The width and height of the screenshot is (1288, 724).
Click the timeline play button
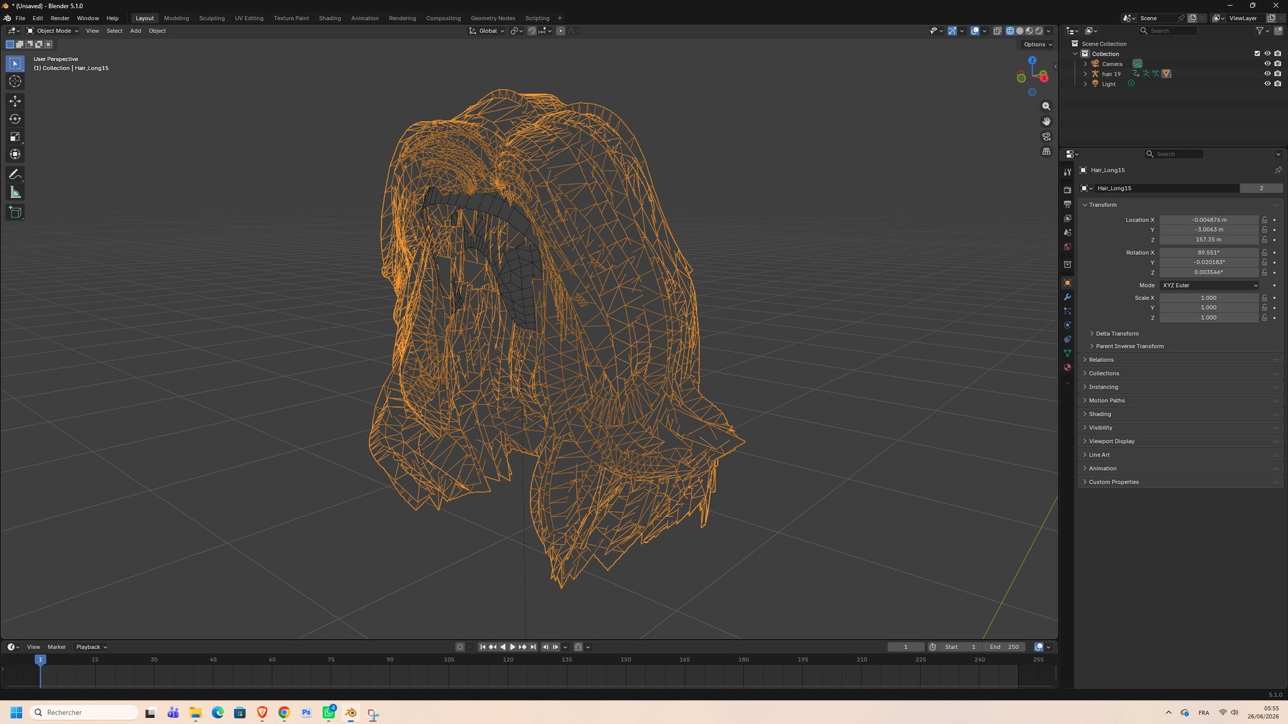point(513,647)
